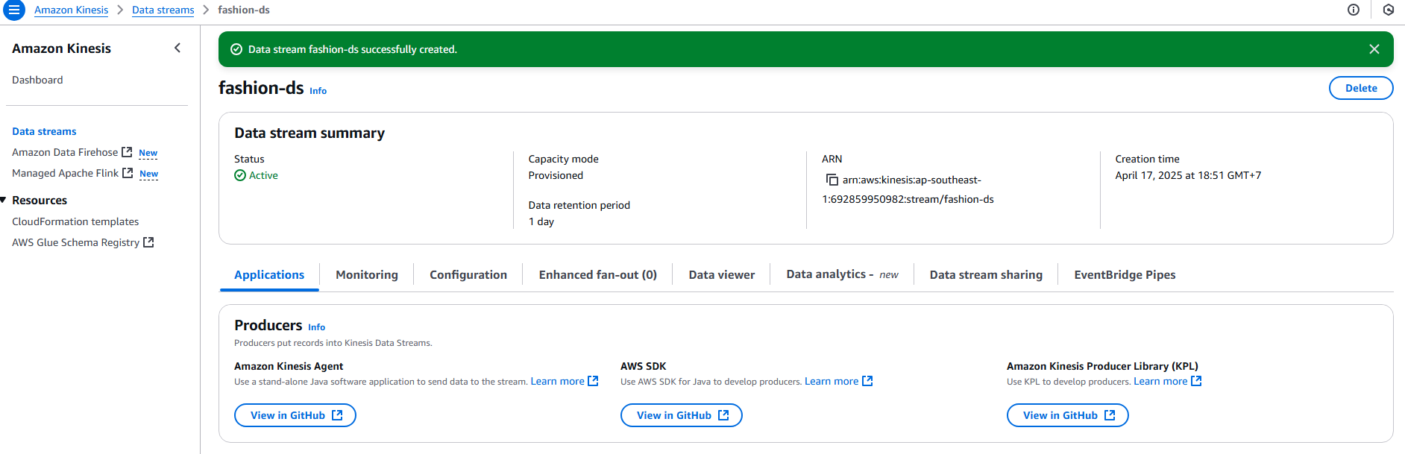Click the New badge beside Managed Apache Flink
This screenshot has width=1405, height=454.
(x=149, y=174)
